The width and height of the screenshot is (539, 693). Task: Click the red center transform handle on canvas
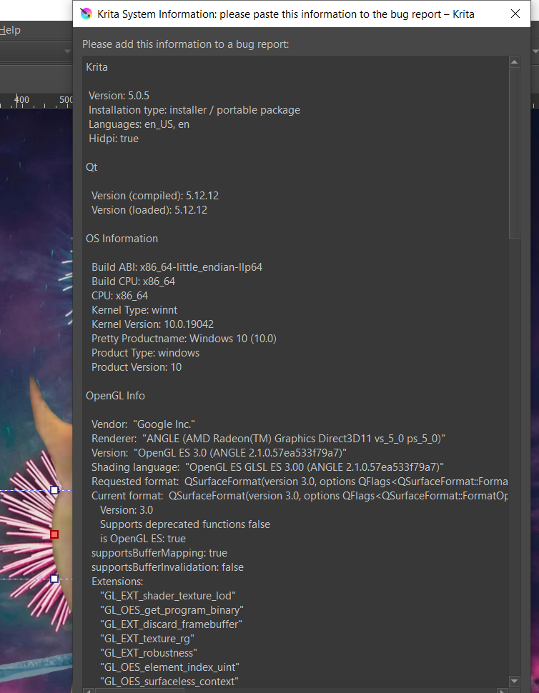coord(54,534)
